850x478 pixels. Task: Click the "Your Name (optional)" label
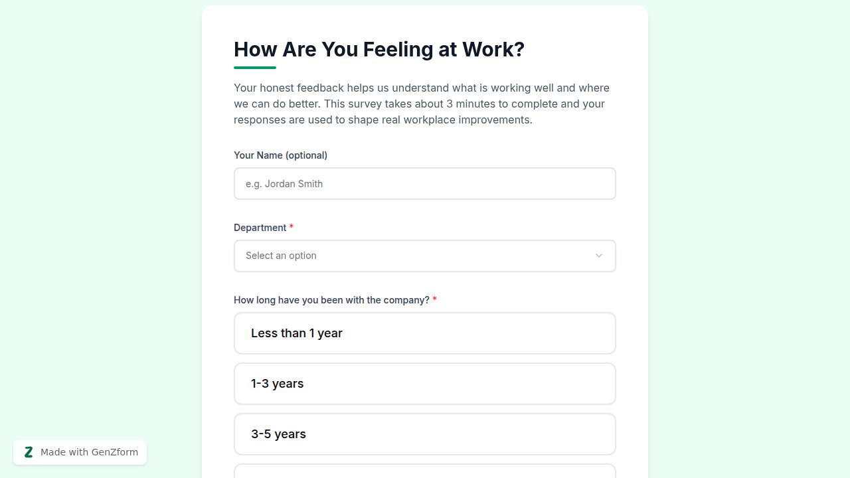point(280,155)
